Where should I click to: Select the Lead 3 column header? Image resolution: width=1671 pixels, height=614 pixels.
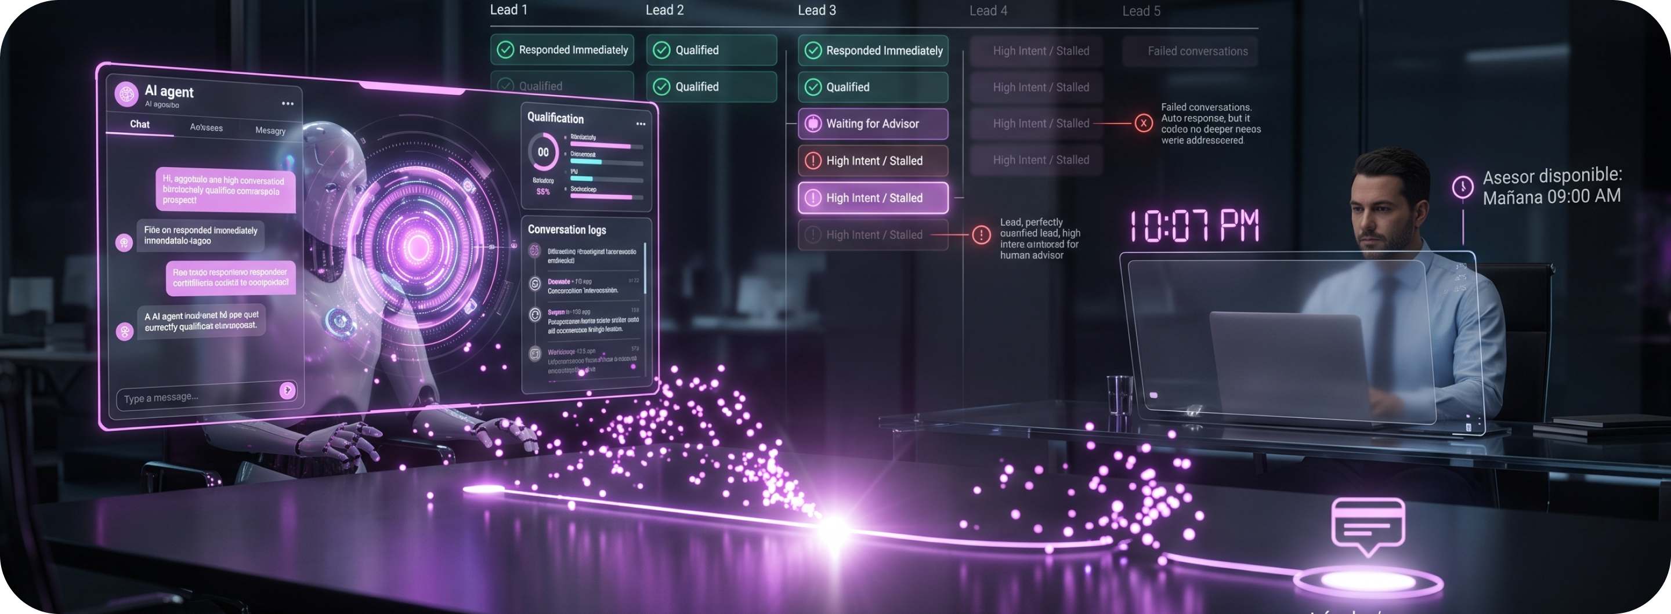[817, 10]
